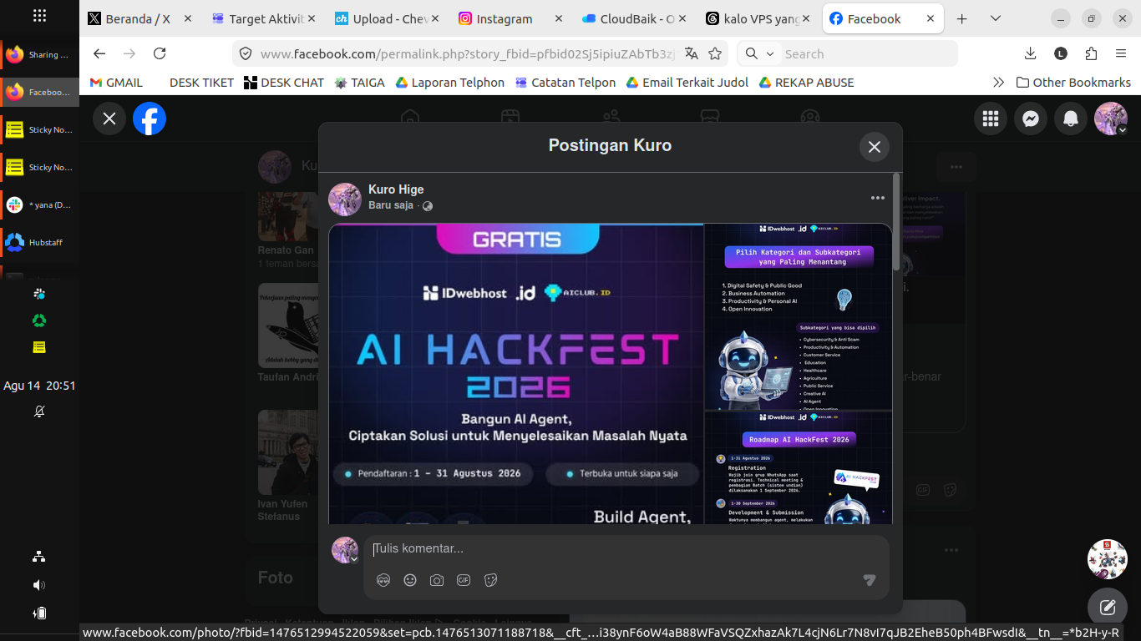Open the 'Pilih Kategori dan Subkategori' image
1141x641 pixels.
point(799,317)
